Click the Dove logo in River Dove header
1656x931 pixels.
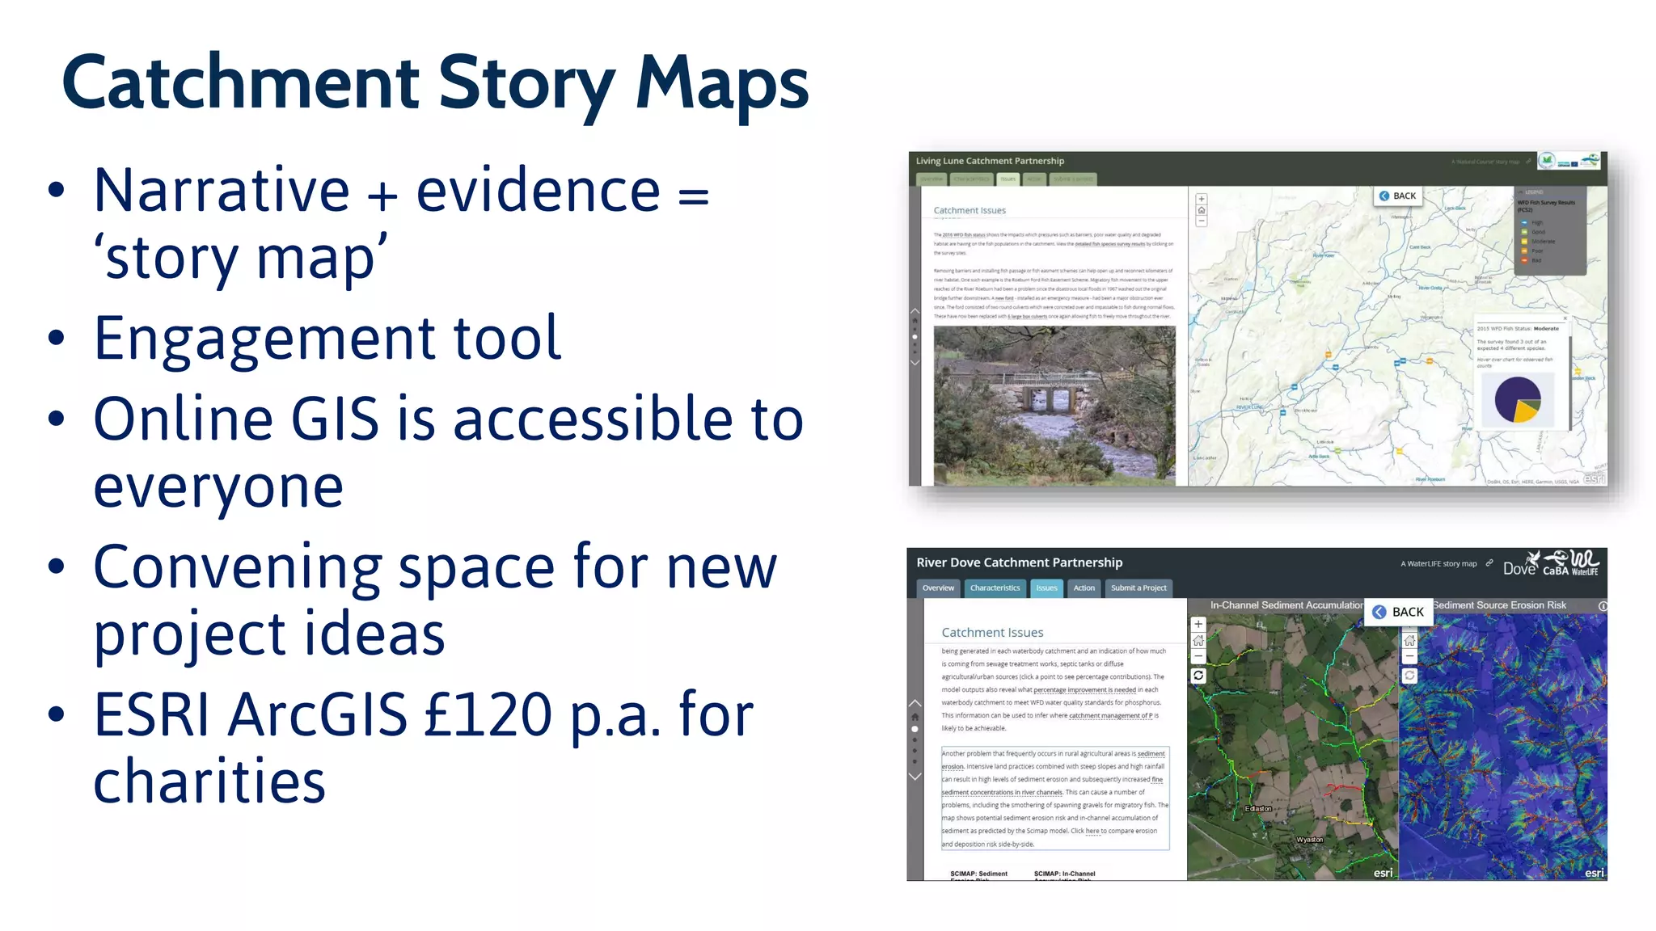tap(1521, 564)
